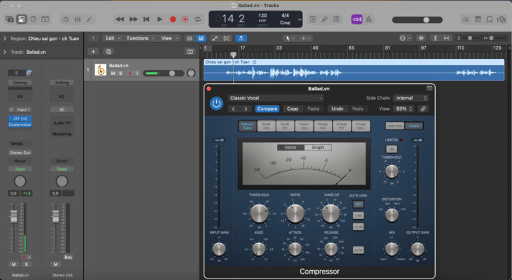Click the Duplicate Track icon
The image size is (512, 280).
pyautogui.click(x=108, y=52)
